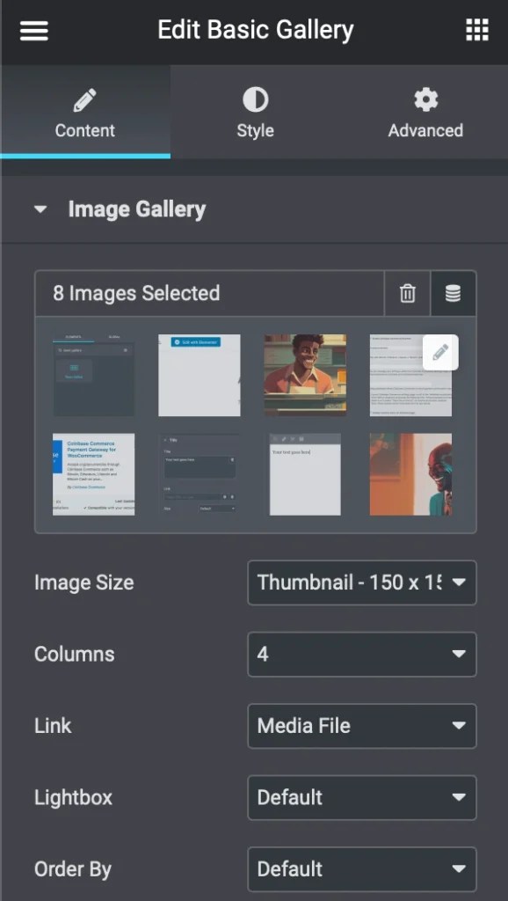Open the widgets grid panel
Viewport: 508px width, 901px height.
476,30
